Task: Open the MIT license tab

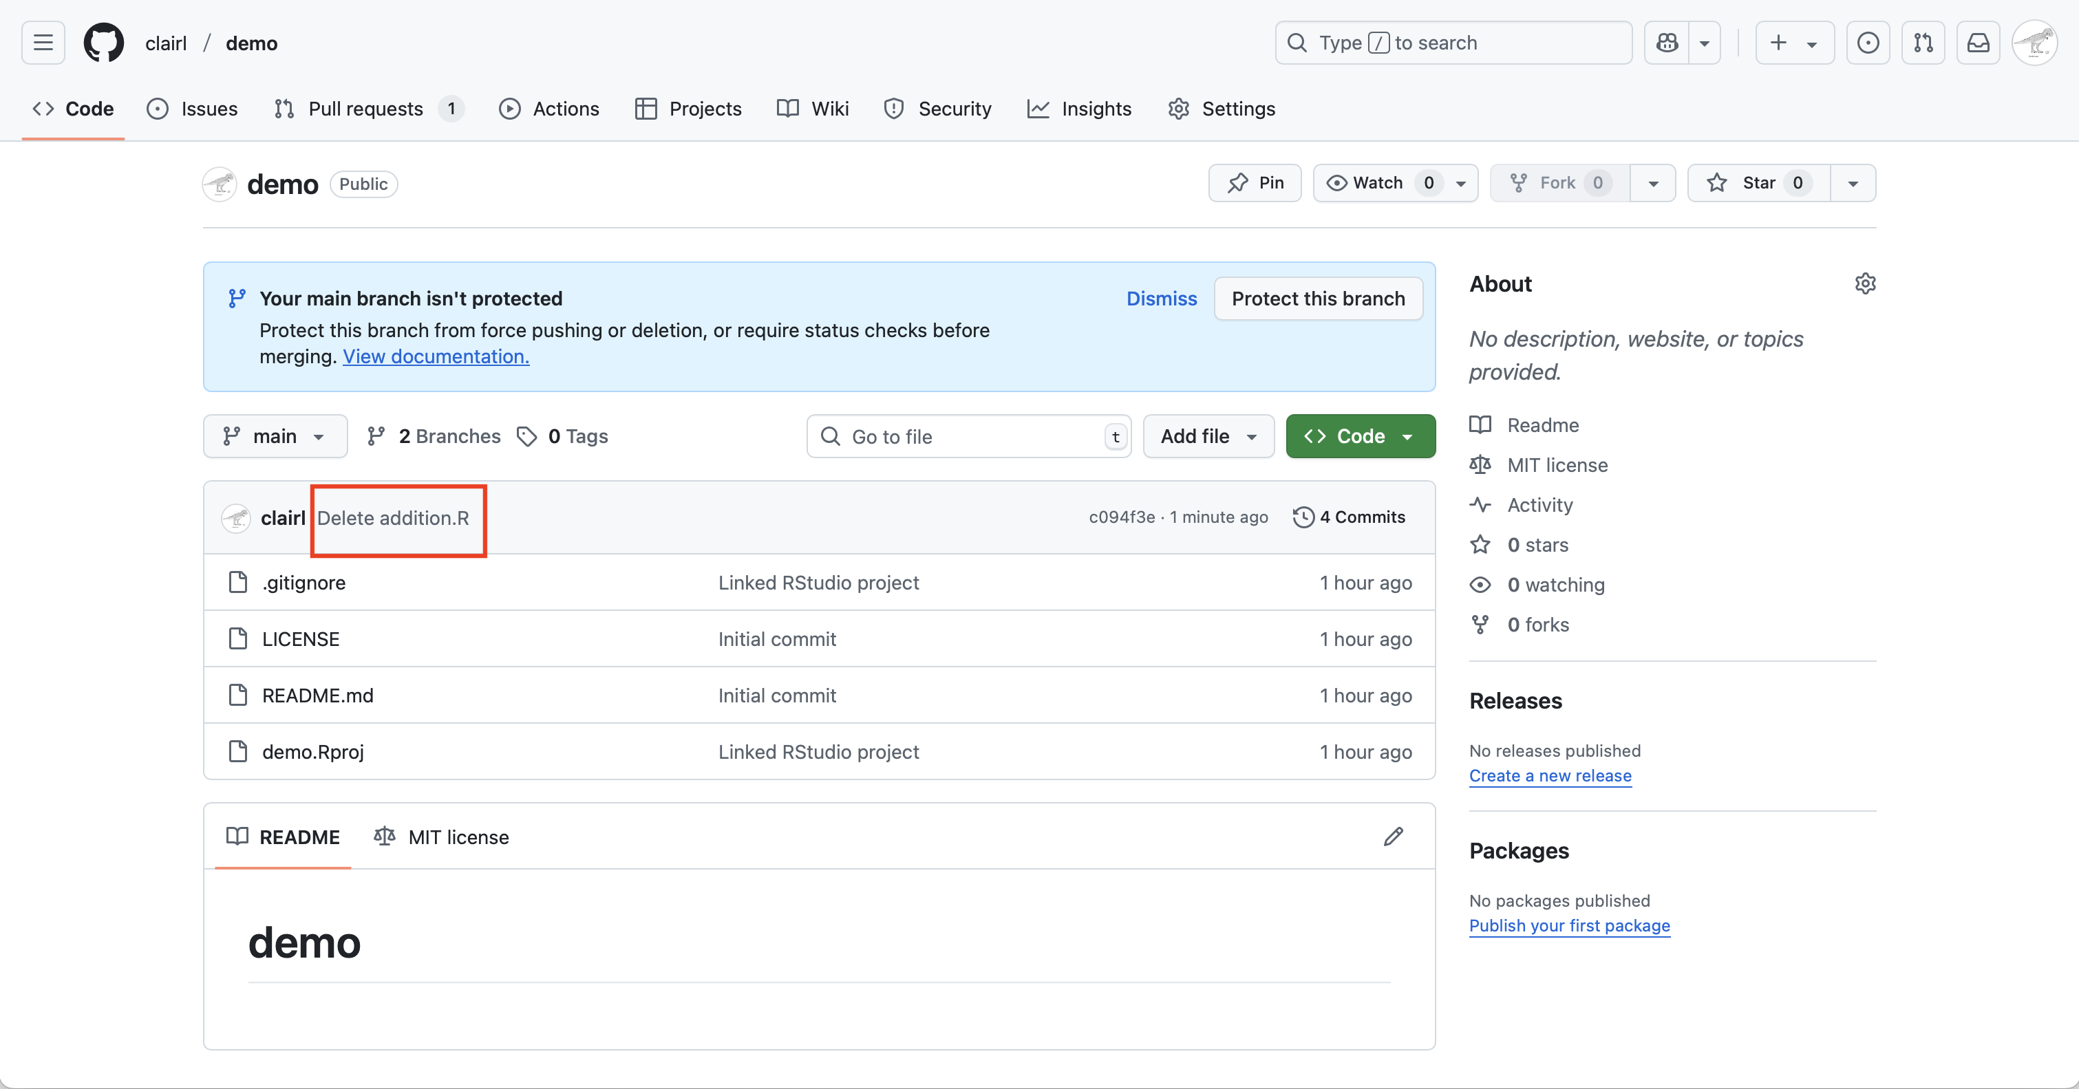Action: coord(443,837)
